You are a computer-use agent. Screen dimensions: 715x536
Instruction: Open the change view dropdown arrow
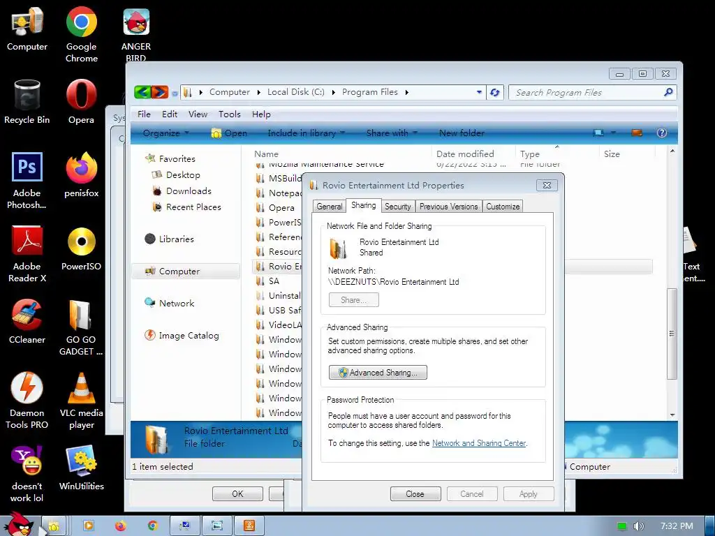pos(613,133)
